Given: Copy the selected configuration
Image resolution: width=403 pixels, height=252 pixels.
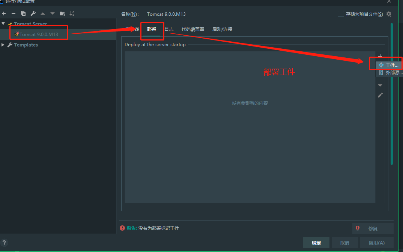Looking at the screenshot, I should (x=23, y=13).
